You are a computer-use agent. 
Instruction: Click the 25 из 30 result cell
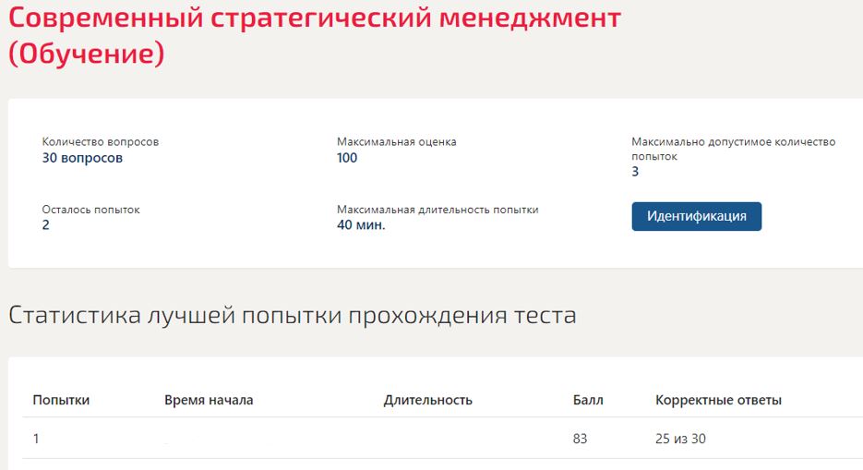(x=681, y=439)
